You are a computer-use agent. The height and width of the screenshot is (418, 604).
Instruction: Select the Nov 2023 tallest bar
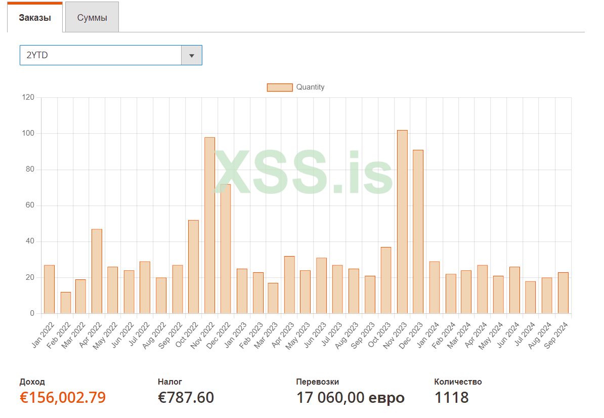pos(402,222)
